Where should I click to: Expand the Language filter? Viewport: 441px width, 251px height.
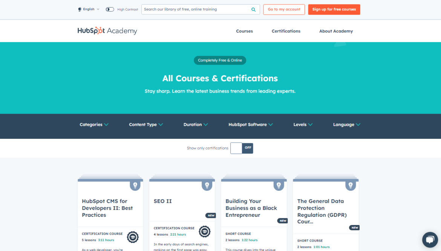pos(347,125)
